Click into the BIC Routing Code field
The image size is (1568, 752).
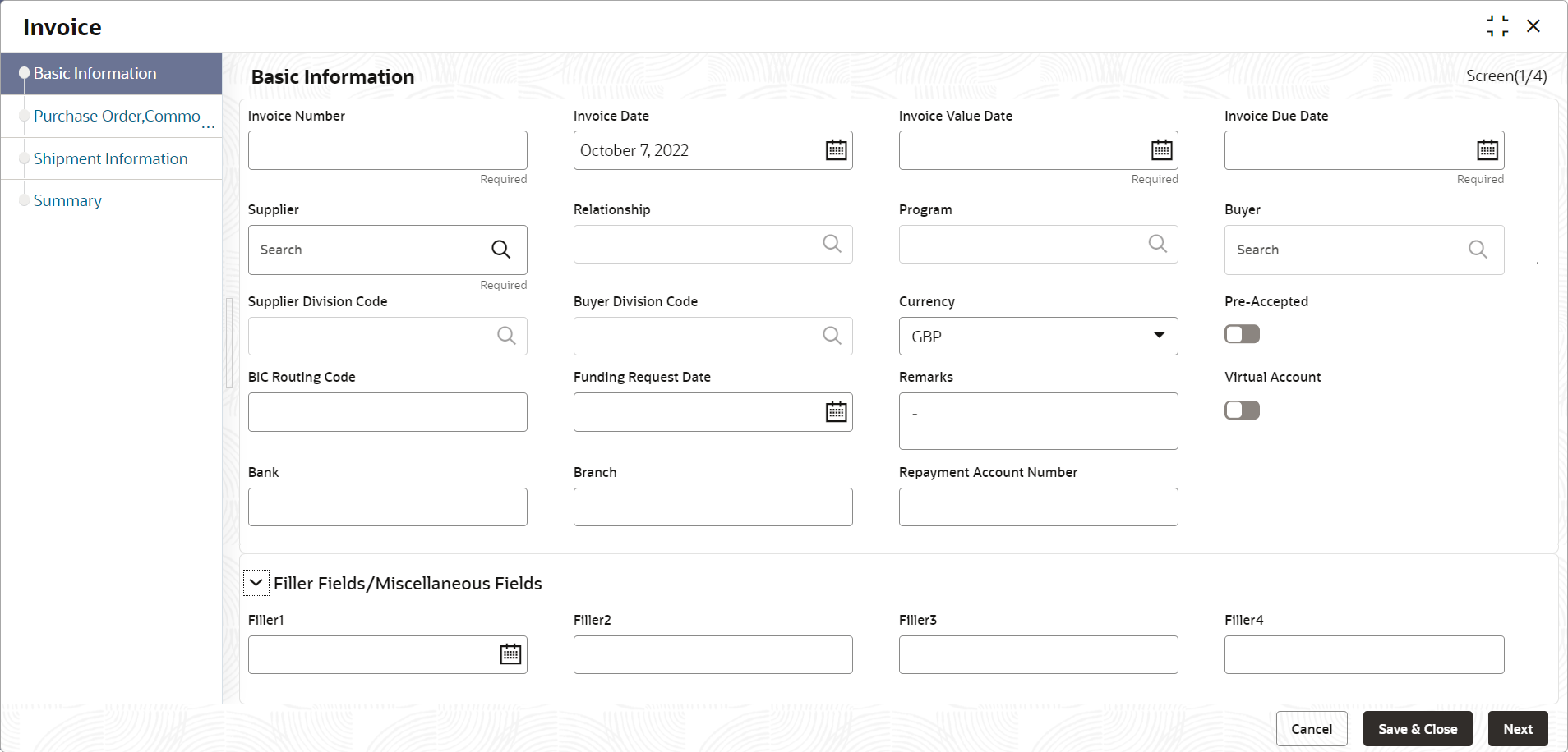387,412
